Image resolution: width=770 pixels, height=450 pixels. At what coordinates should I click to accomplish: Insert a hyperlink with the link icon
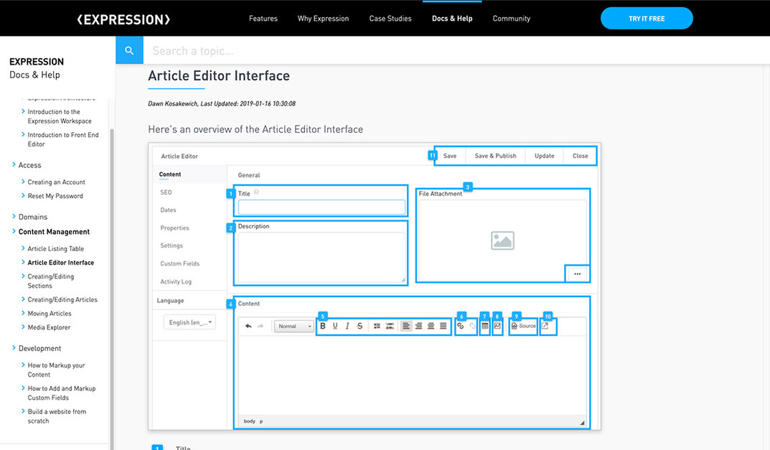tap(459, 327)
